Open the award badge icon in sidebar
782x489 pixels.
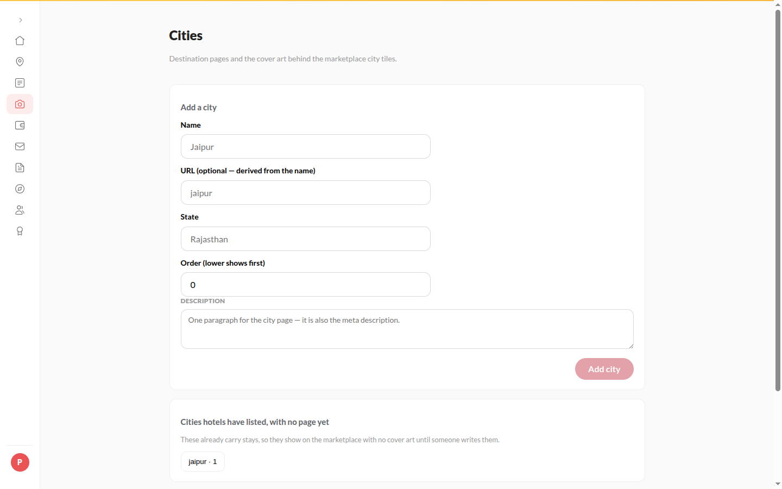tap(20, 231)
